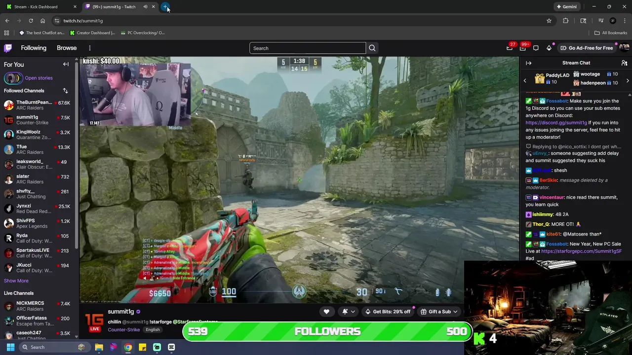The height and width of the screenshot is (355, 632).
Task: Go to the Twitch home logo
Action: (8, 48)
